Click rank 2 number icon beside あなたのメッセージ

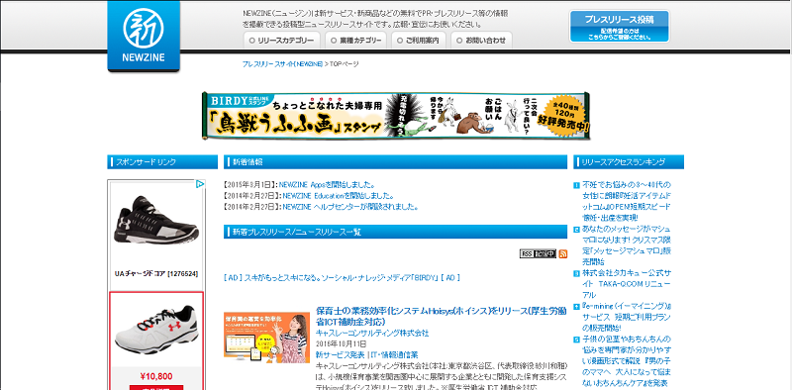(577, 230)
